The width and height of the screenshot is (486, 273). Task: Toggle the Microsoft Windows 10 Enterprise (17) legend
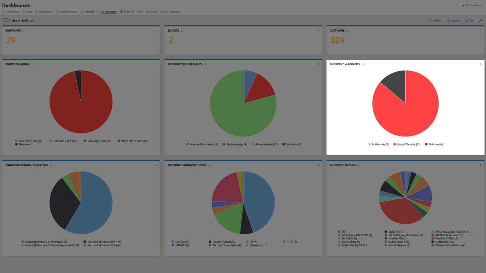(x=44, y=242)
